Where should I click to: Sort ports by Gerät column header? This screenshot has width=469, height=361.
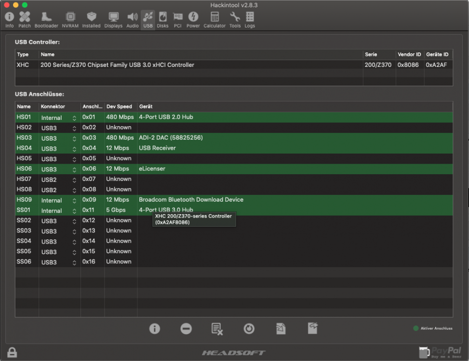pyautogui.click(x=295, y=106)
